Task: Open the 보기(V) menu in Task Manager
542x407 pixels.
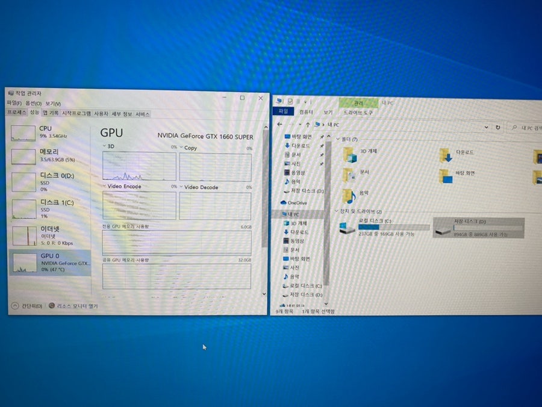Action: (x=53, y=104)
